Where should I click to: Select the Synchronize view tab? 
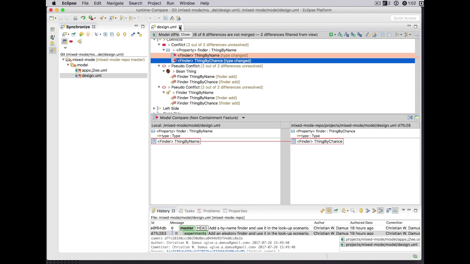tap(78, 27)
